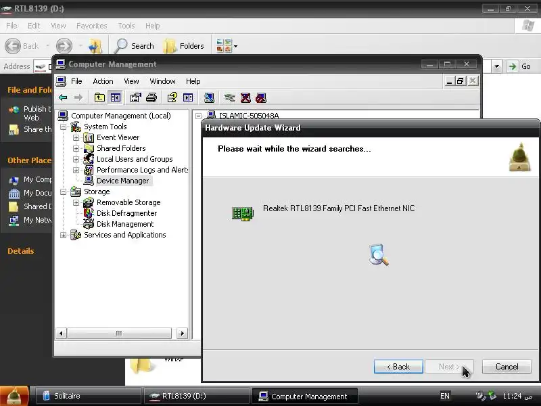The image size is (541, 406).
Task: Open the View menu in Computer Management
Action: (131, 81)
